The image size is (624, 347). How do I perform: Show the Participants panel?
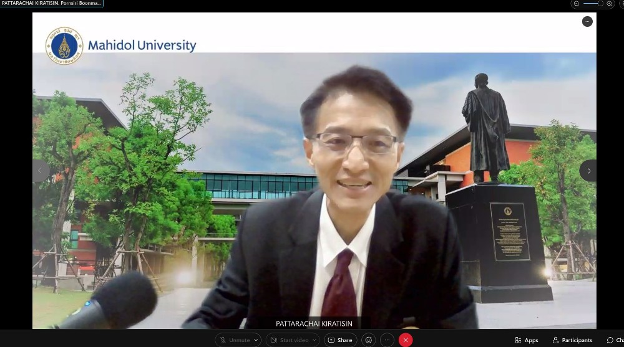tap(572, 340)
